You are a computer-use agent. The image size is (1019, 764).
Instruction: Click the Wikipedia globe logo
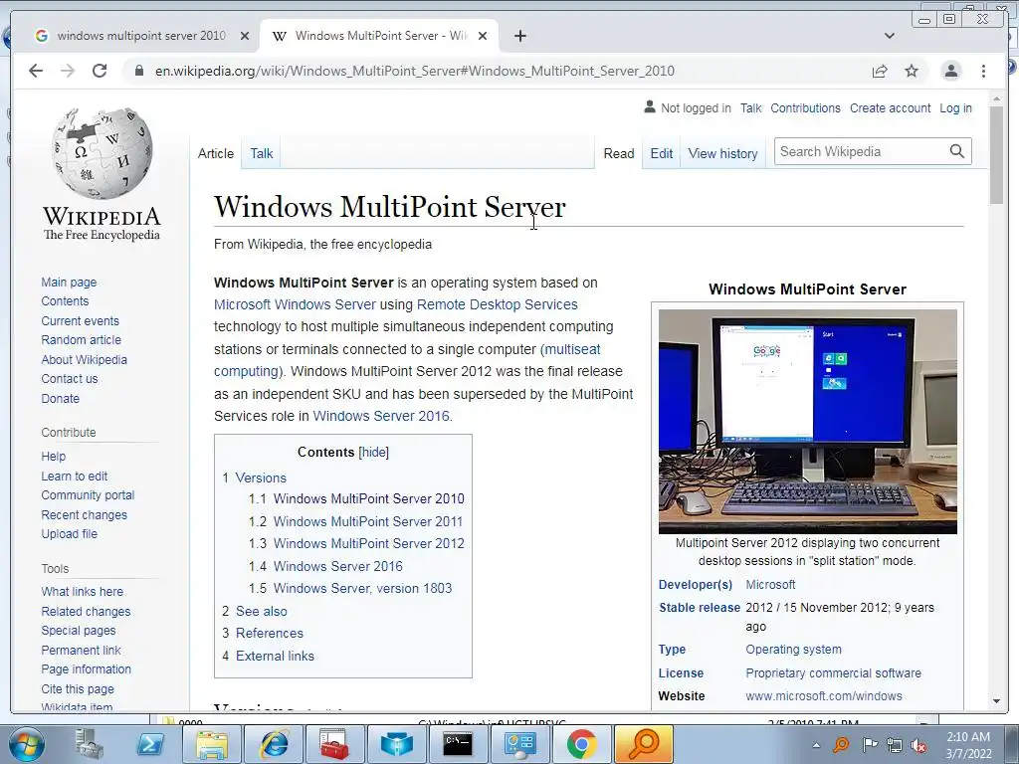pyautogui.click(x=102, y=152)
